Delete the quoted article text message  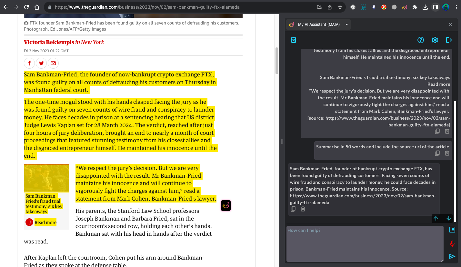pos(447,131)
